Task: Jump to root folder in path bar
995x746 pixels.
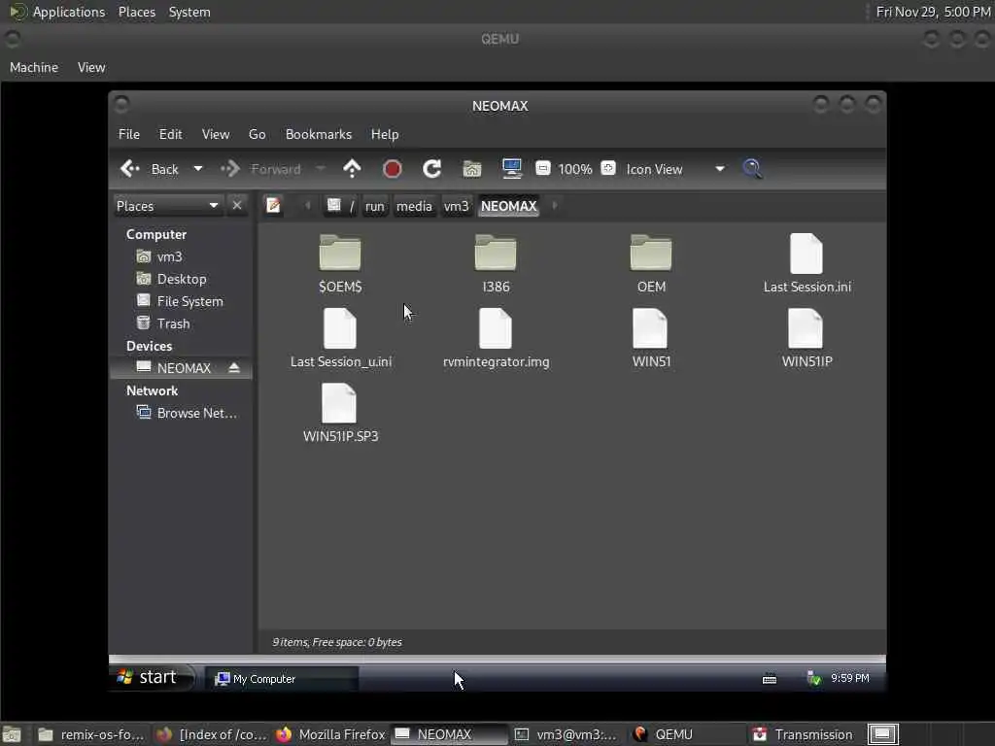Action: 341,206
